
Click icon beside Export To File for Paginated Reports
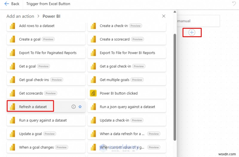[13, 53]
